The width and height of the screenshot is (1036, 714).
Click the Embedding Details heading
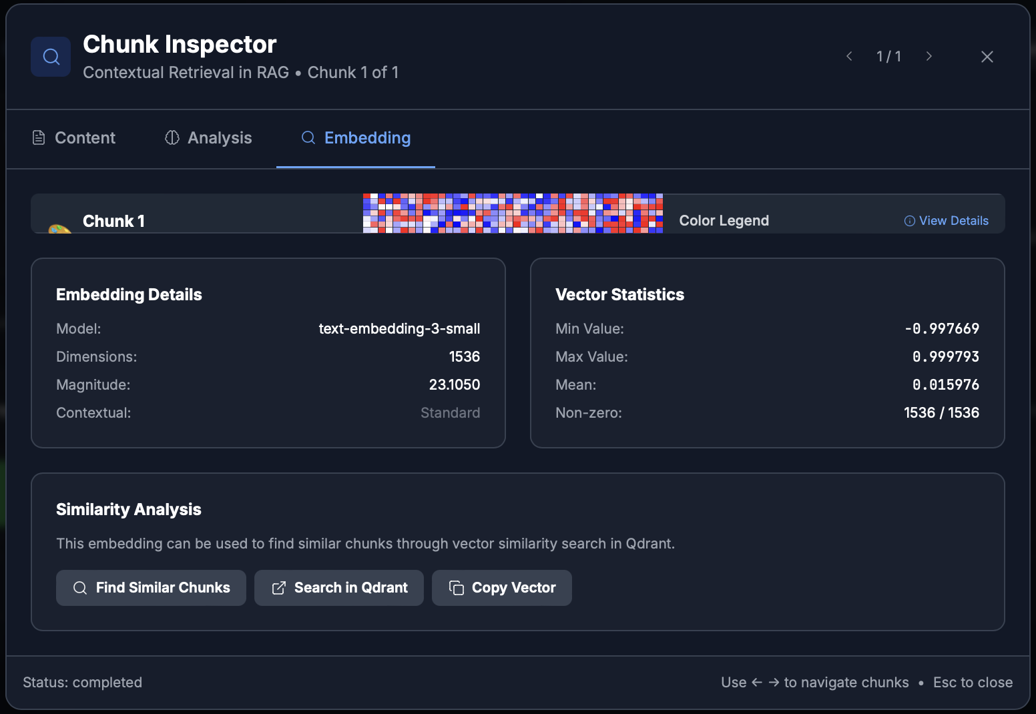(x=129, y=294)
